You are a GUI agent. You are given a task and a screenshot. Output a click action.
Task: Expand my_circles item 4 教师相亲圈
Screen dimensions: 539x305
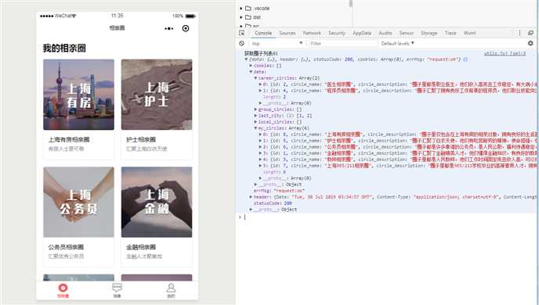(260, 160)
